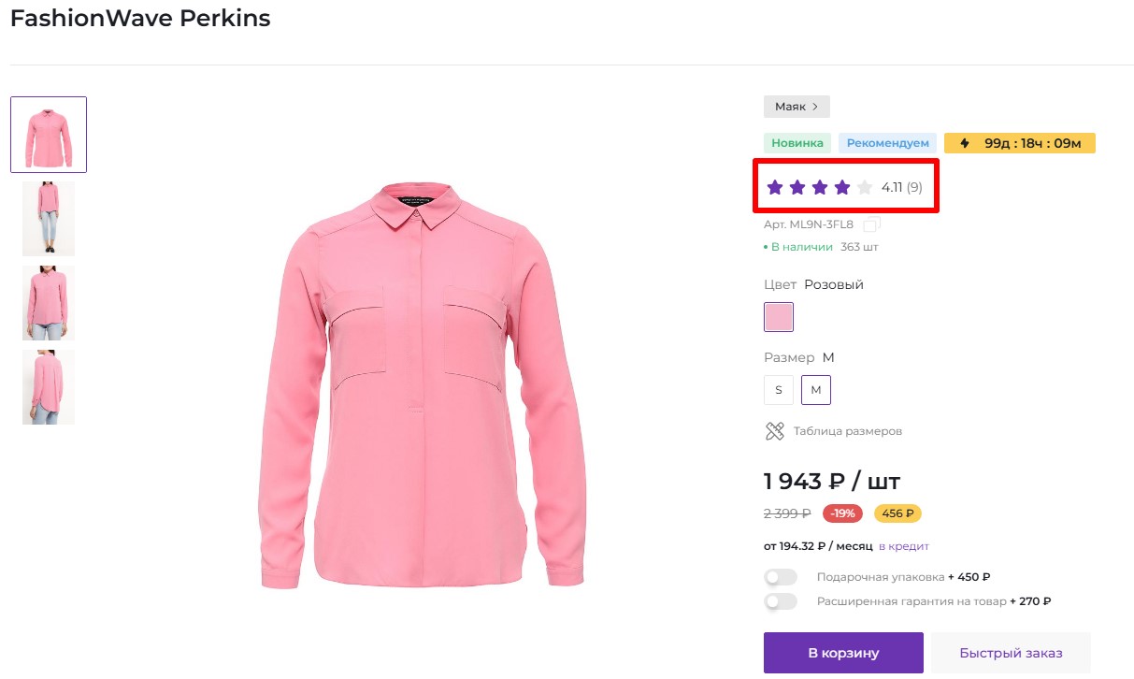
Task: Click the Быстрый заказ button
Action: click(x=1012, y=653)
